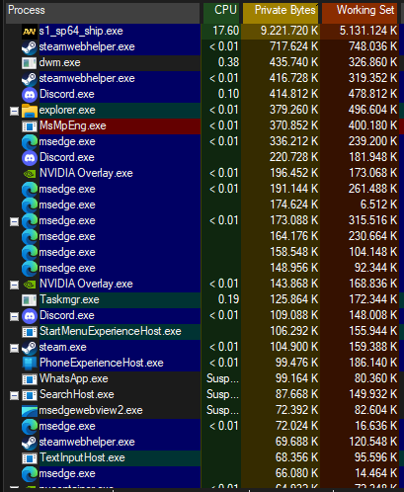Image resolution: width=404 pixels, height=492 pixels.
Task: Click the NVIDIA icon in the 196.452 K row
Action: 30,173
